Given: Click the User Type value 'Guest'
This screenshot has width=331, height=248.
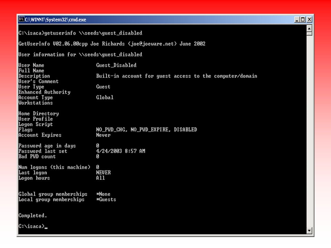Looking at the screenshot, I should (x=103, y=87).
